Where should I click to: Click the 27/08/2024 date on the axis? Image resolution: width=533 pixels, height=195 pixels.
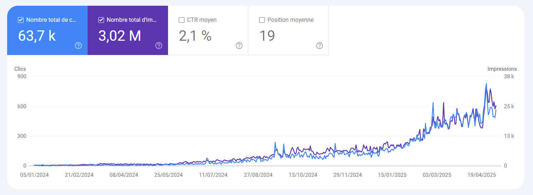point(258,175)
